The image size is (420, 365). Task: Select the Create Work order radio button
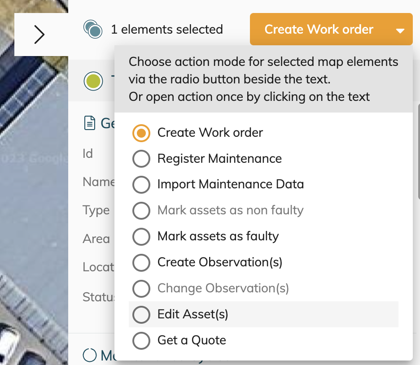pyautogui.click(x=141, y=133)
